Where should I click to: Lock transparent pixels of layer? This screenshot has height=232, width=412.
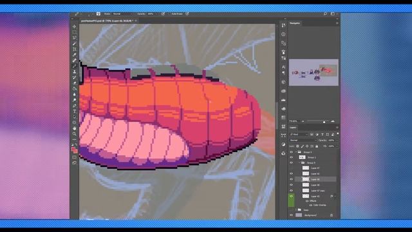click(x=297, y=146)
